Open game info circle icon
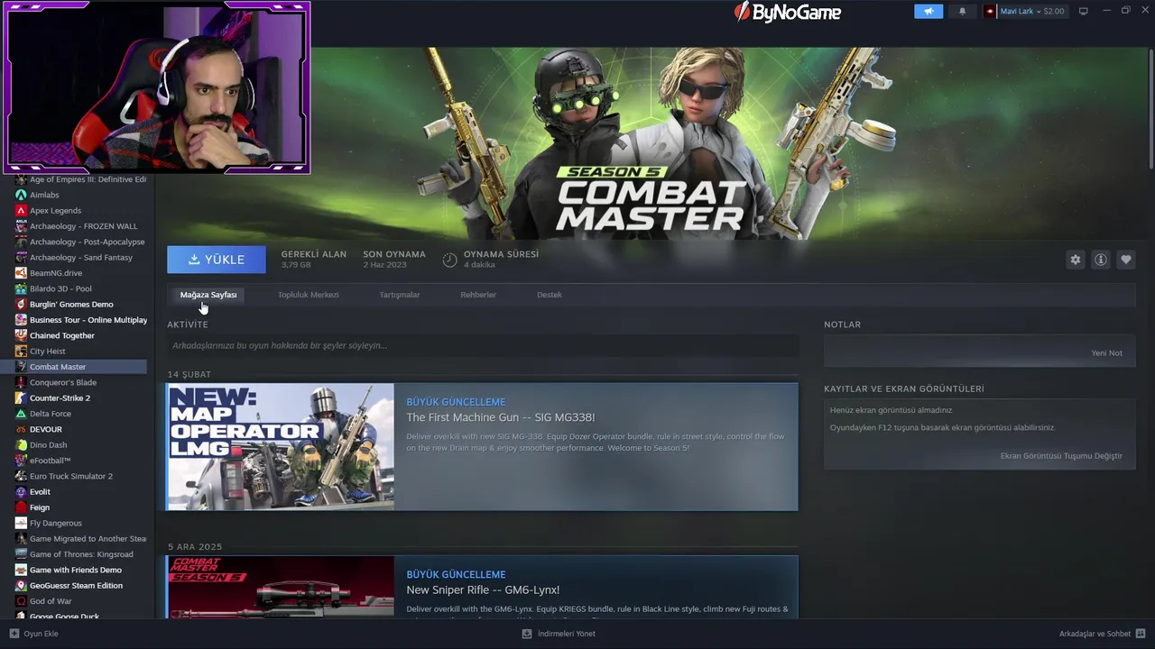This screenshot has width=1155, height=649. coord(1100,260)
